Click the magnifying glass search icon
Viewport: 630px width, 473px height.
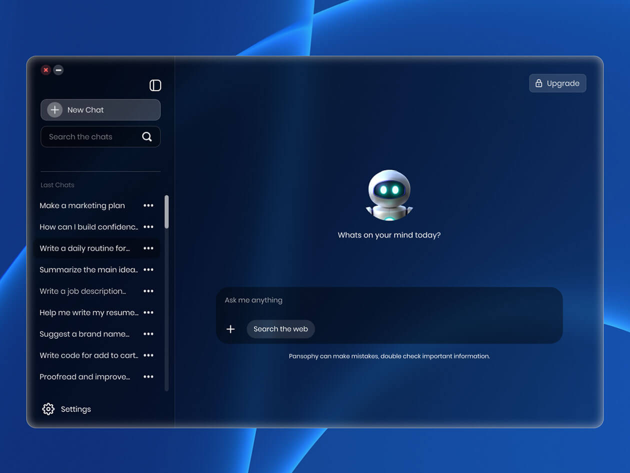147,136
